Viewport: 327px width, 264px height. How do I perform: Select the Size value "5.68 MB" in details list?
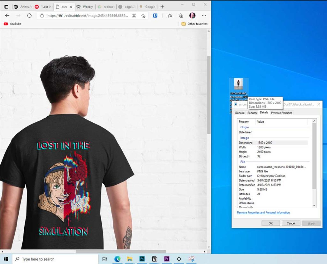tap(262, 189)
